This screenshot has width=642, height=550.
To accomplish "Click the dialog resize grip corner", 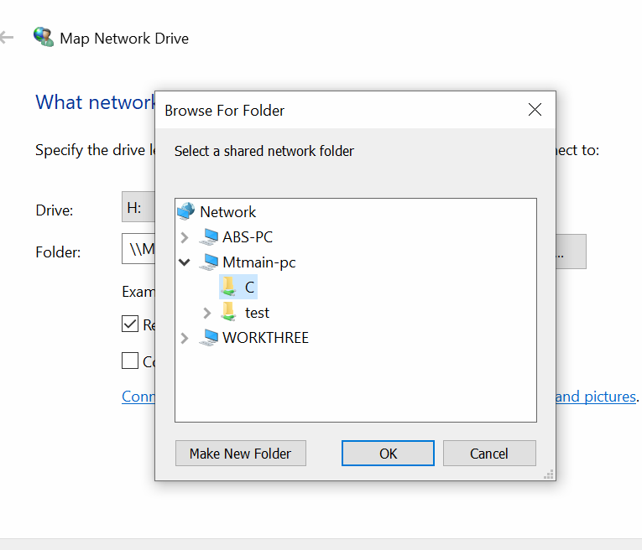I will tap(549, 474).
